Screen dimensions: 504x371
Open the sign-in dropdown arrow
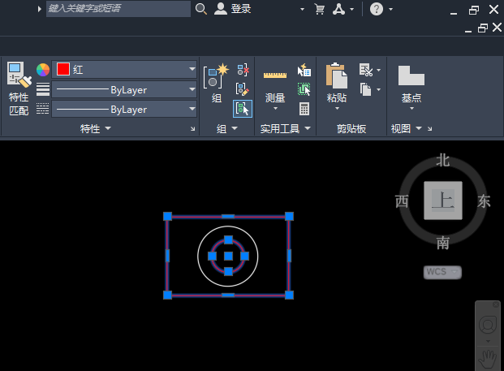pos(302,9)
